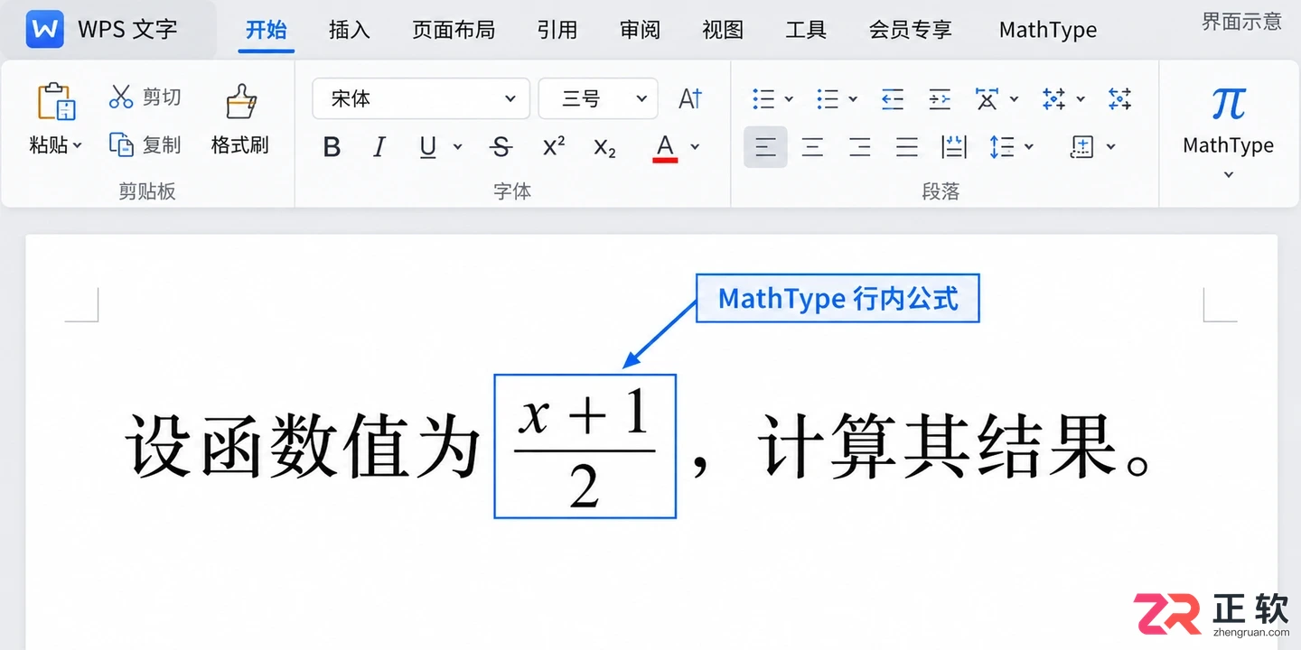The height and width of the screenshot is (650, 1301).
Task: Click the distributed alignment icon
Action: [x=954, y=146]
